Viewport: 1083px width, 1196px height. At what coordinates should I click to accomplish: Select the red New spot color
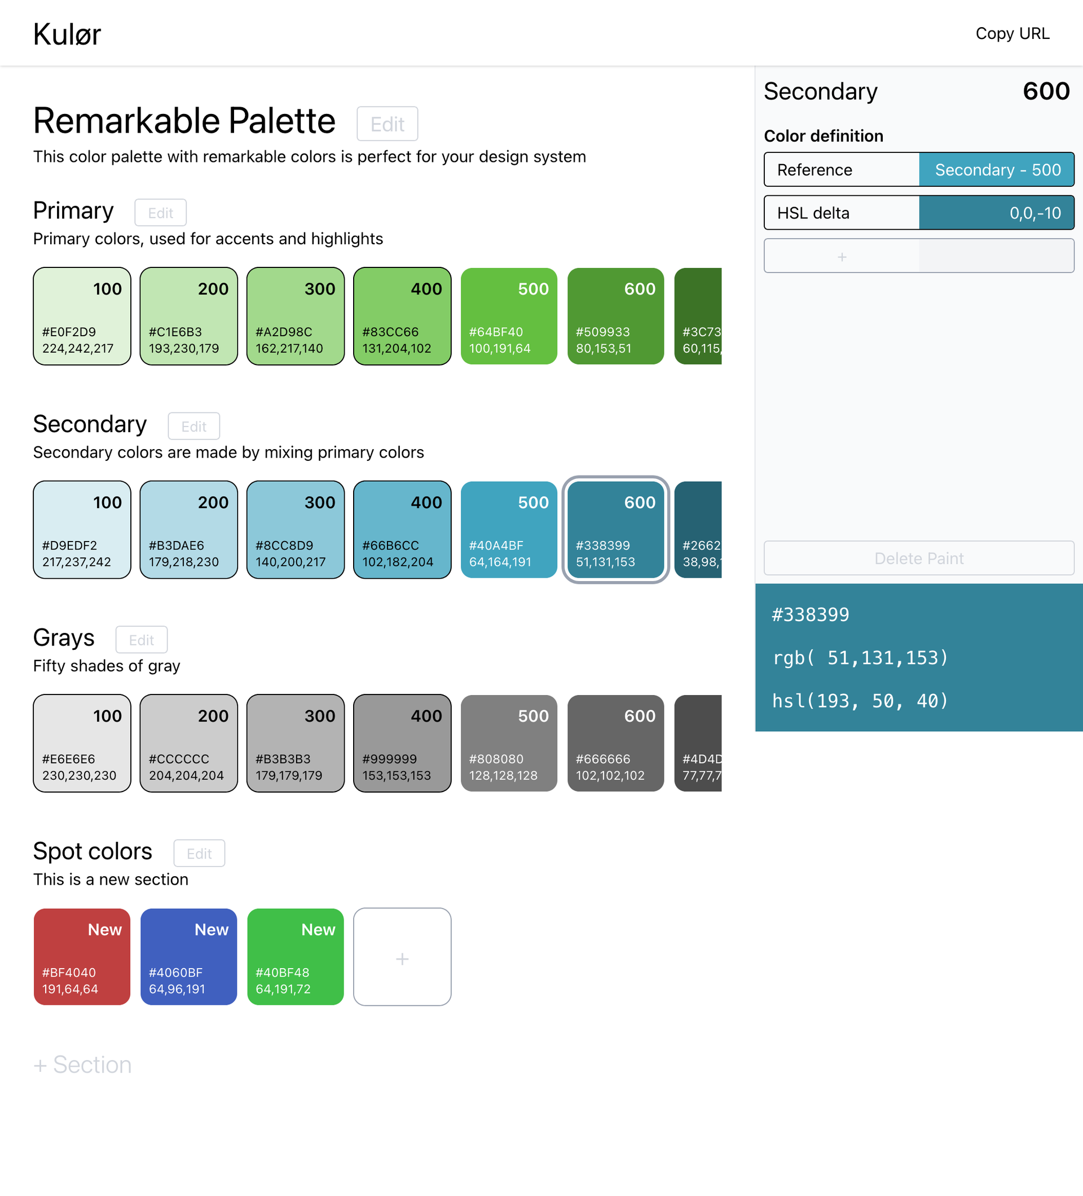coord(81,957)
